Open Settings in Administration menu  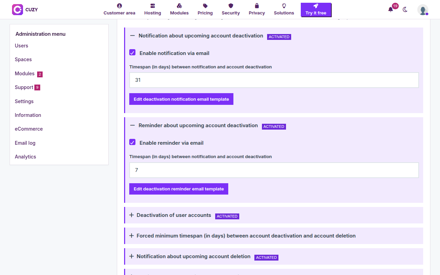(24, 101)
